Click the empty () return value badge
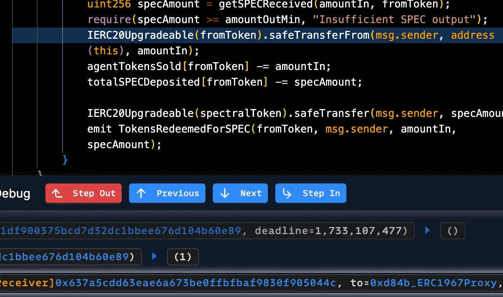Image resolution: width=503 pixels, height=297 pixels. click(x=452, y=231)
